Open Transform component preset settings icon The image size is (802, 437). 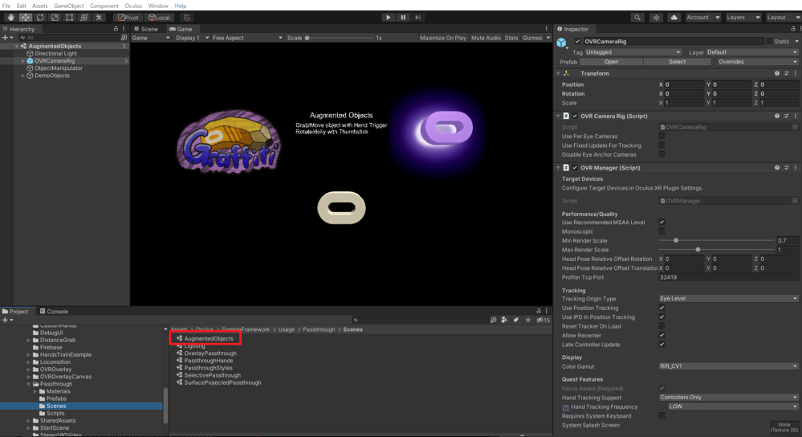786,74
